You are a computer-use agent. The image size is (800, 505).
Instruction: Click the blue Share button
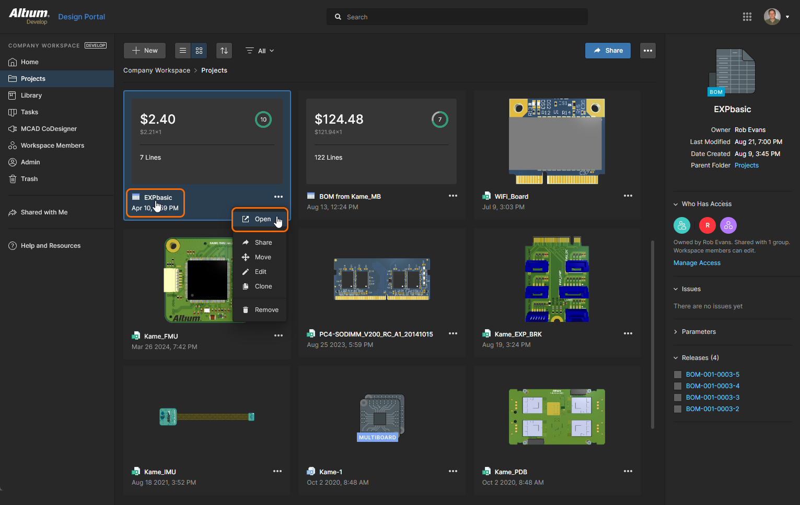coord(608,51)
